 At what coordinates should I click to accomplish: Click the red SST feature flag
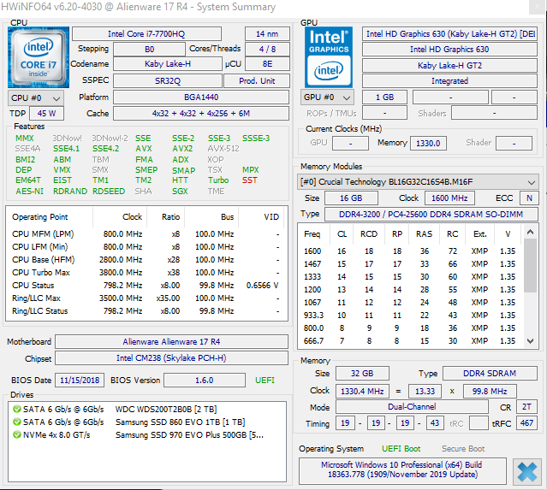click(x=249, y=180)
